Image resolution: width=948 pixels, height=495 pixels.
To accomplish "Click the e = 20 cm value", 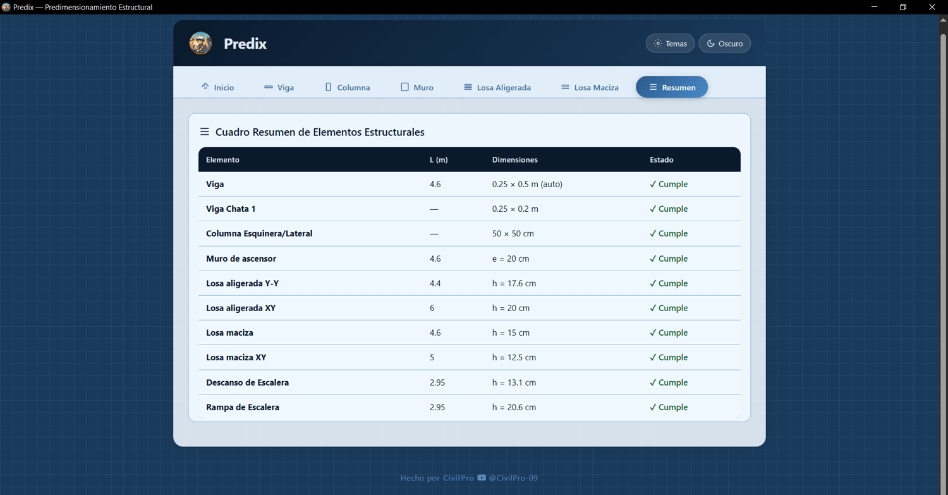I will pyautogui.click(x=511, y=259).
